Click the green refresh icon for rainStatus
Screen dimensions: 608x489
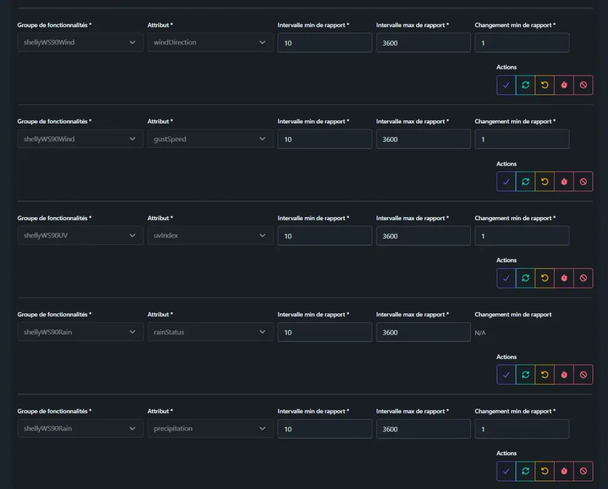[x=525, y=374]
